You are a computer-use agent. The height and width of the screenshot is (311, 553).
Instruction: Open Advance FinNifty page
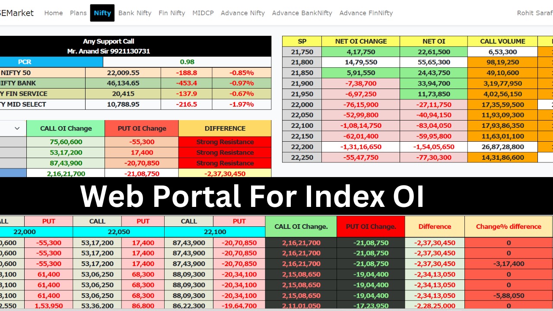(366, 13)
